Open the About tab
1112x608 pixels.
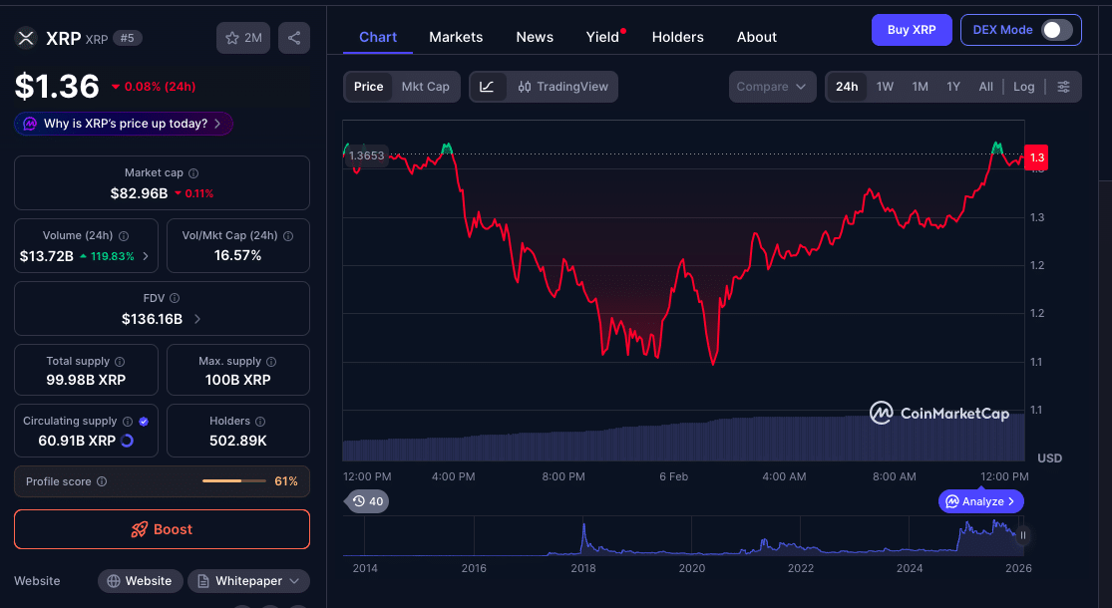tap(757, 37)
